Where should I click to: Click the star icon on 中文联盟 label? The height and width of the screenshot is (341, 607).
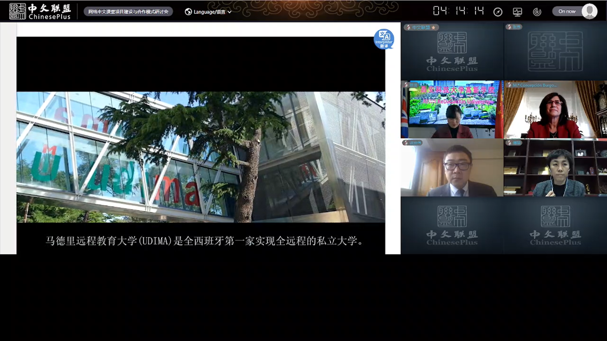433,27
